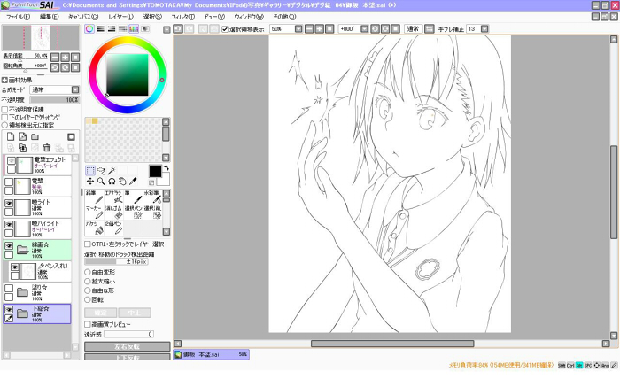
Task: Collapse the 線画☆ layer folder
Action: 22,250
